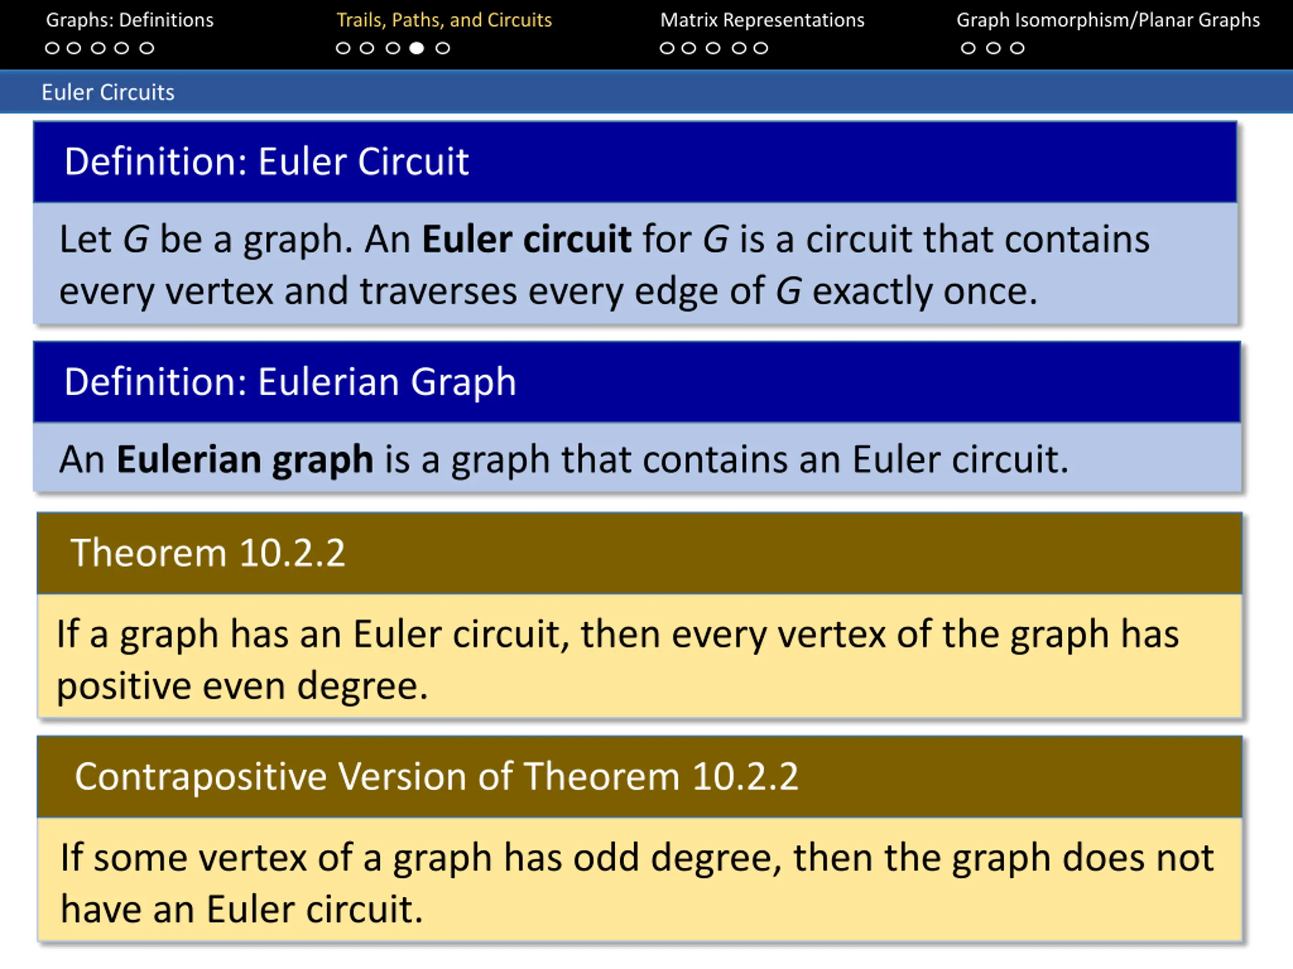This screenshot has height=969, width=1293.
Task: Click the Definition: Euler Circuit heading
Action: pos(635,162)
